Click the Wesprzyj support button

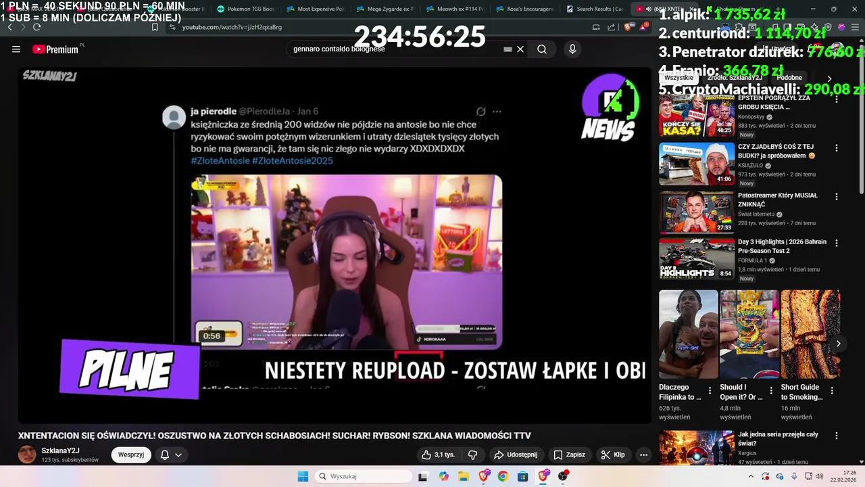point(131,455)
